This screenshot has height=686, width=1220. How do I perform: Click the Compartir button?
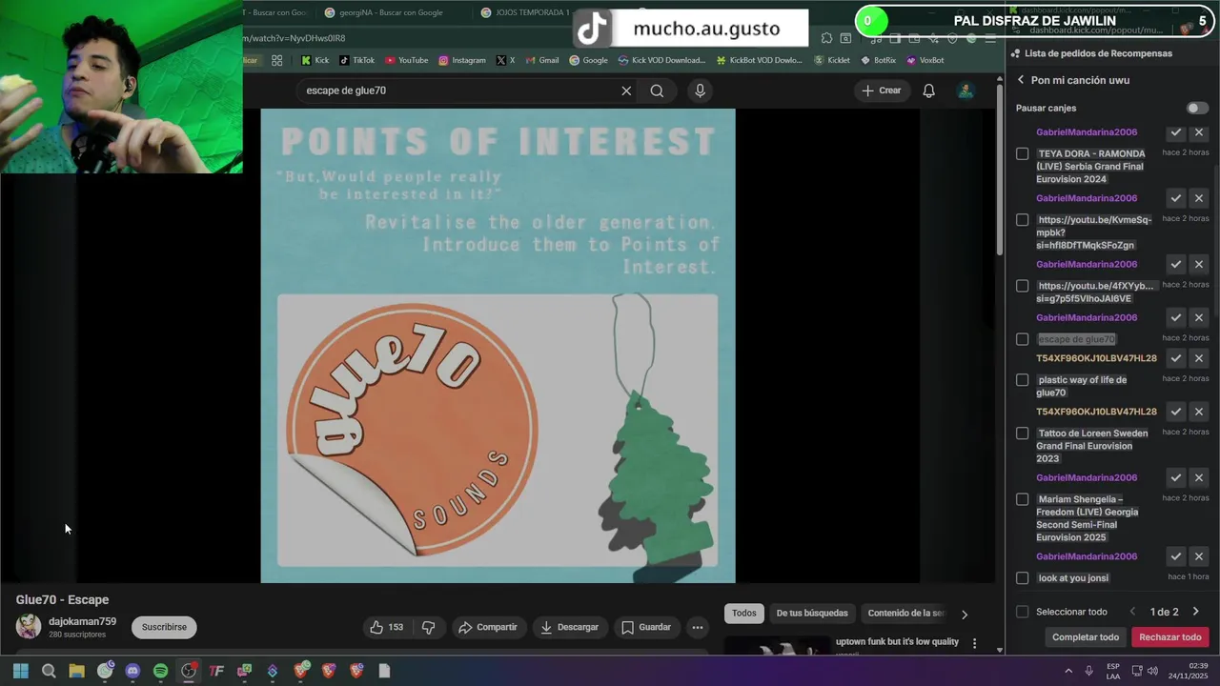pos(487,627)
